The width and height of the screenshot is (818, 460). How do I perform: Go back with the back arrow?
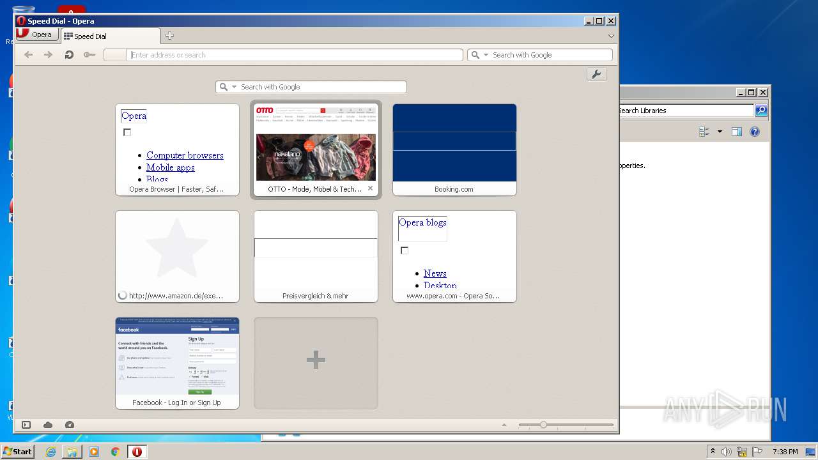coord(28,55)
